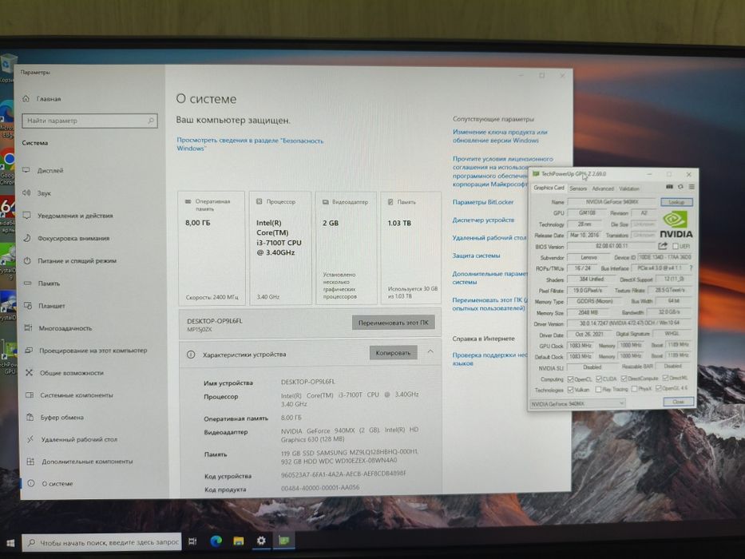Launch Microsoft Edge from the taskbar
745x559 pixels.
pos(216,541)
